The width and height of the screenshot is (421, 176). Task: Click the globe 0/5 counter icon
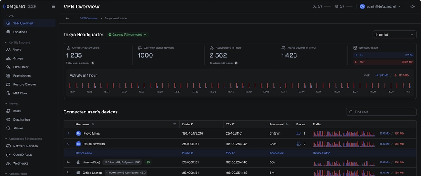[x=337, y=7]
